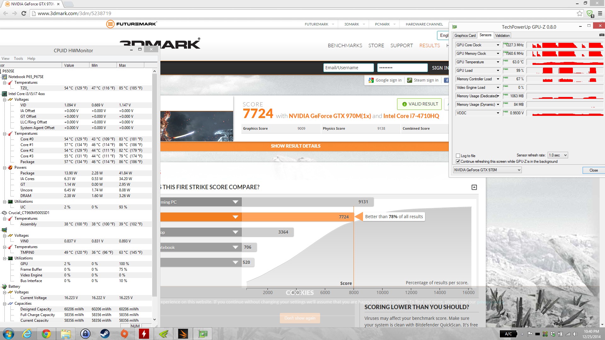The image size is (605, 340).
Task: Click the volume icon in system tray
Action: point(575,334)
